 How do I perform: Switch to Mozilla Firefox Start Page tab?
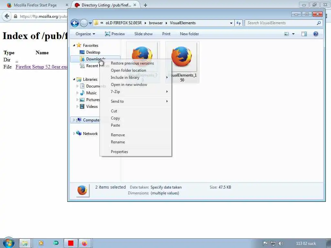click(x=35, y=5)
